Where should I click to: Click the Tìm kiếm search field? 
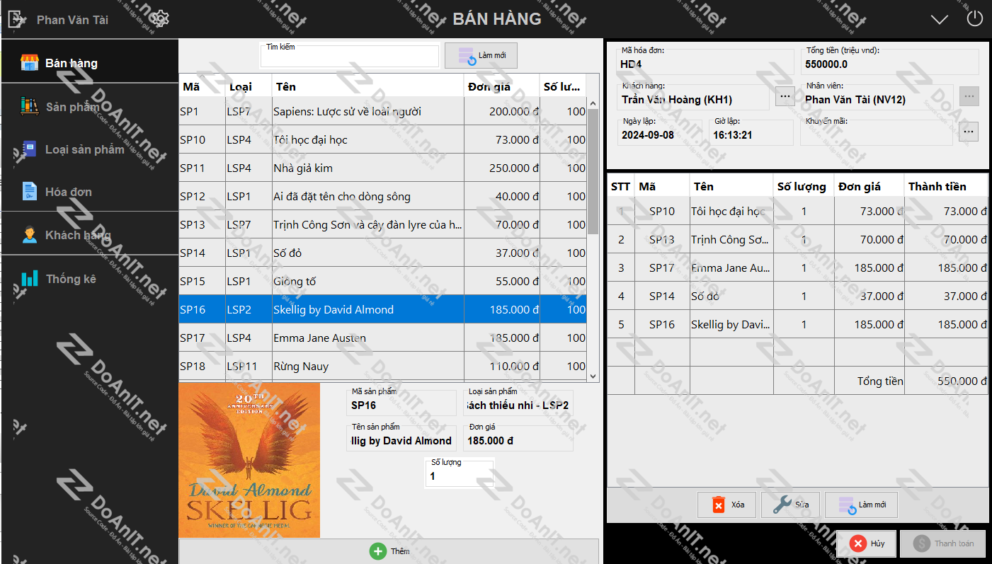(350, 56)
